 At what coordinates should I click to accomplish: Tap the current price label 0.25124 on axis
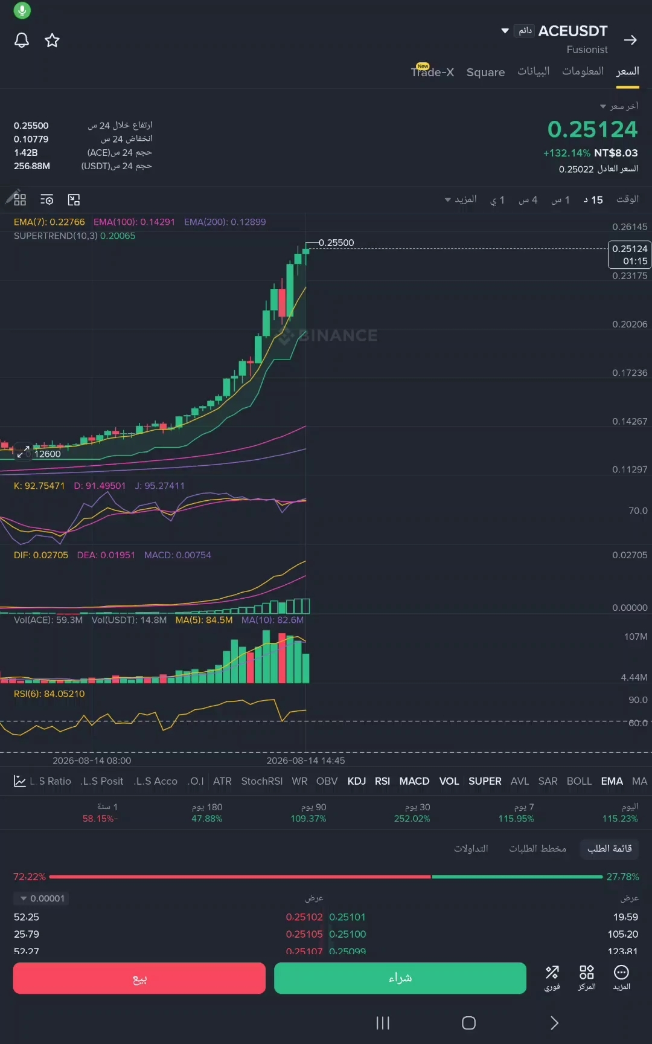630,254
